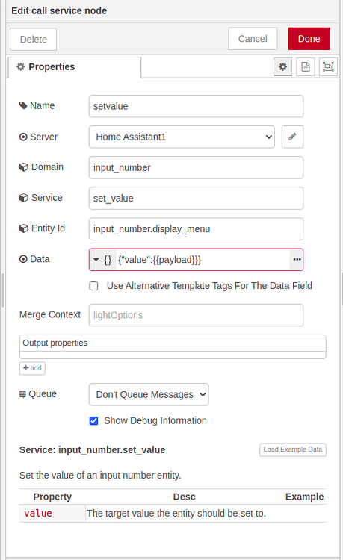Open node appearance icon
Image resolution: width=343 pixels, height=560 pixels.
[x=328, y=66]
